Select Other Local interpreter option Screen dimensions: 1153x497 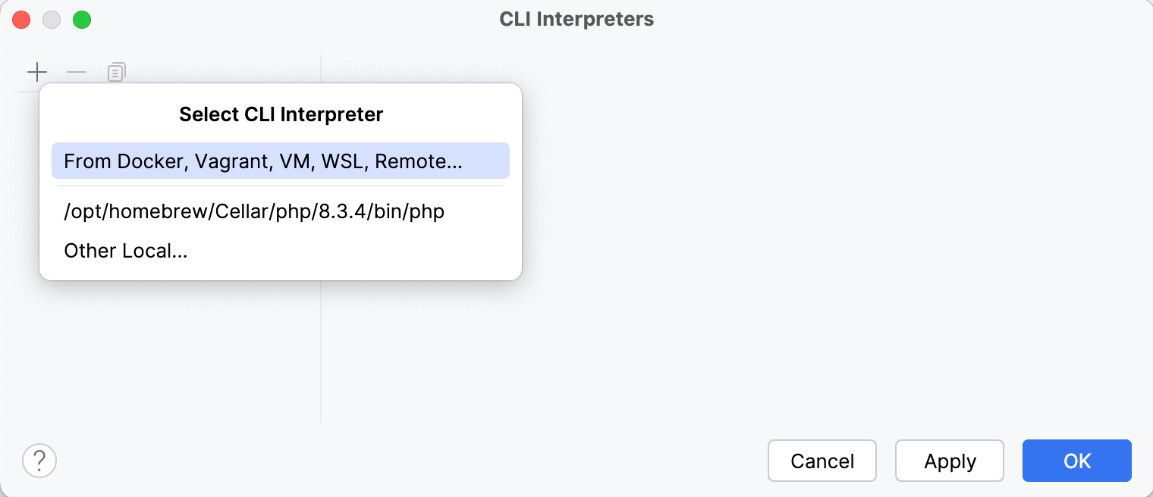(x=126, y=250)
